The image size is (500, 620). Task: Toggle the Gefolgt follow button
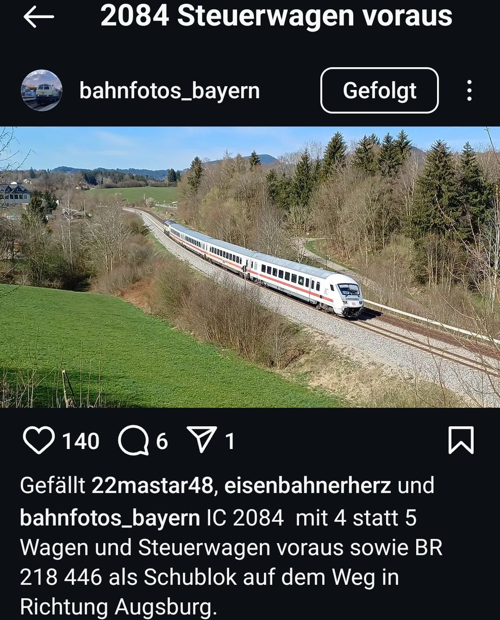380,90
